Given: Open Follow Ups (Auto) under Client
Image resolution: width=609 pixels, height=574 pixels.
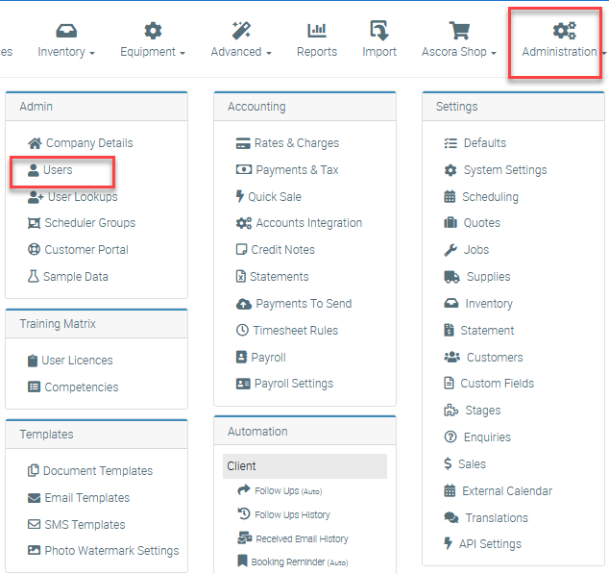Looking at the screenshot, I should [288, 490].
